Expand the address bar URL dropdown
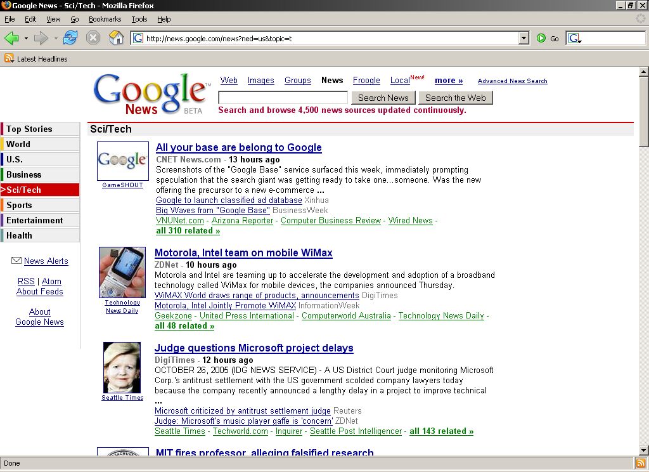The image size is (649, 472). pos(524,39)
